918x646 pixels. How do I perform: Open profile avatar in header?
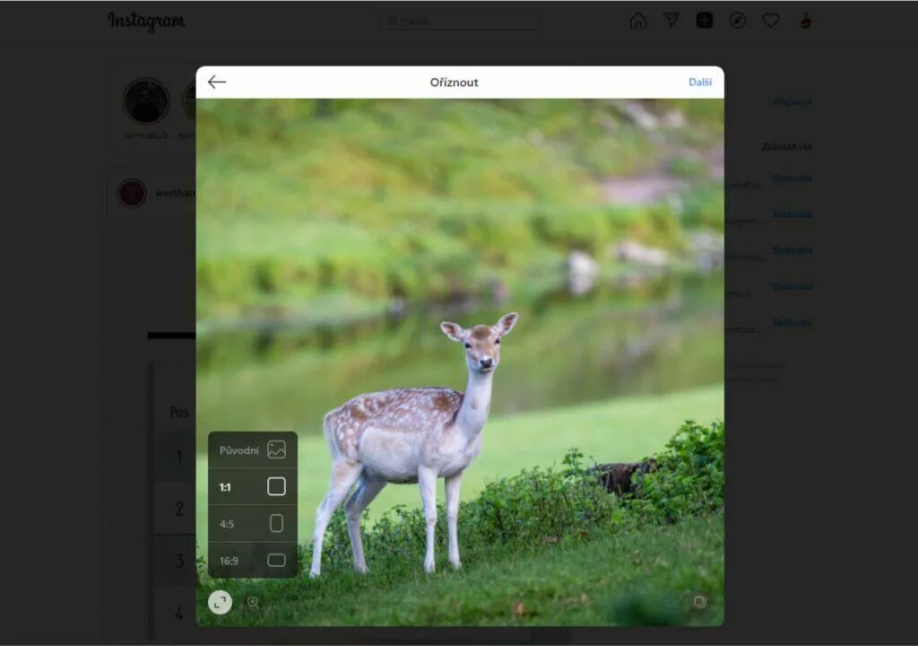(x=805, y=22)
